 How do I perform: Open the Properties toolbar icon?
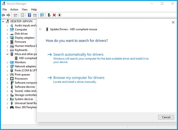(x=22, y=15)
